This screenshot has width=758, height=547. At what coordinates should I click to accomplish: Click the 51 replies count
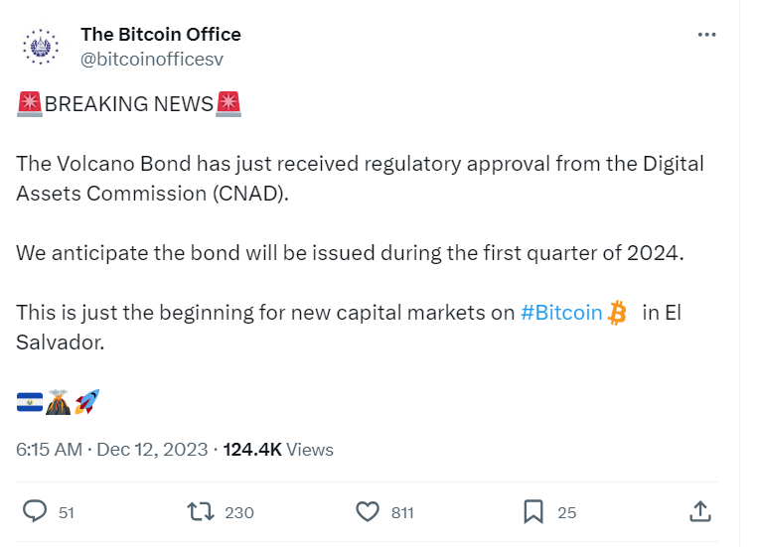tap(67, 512)
